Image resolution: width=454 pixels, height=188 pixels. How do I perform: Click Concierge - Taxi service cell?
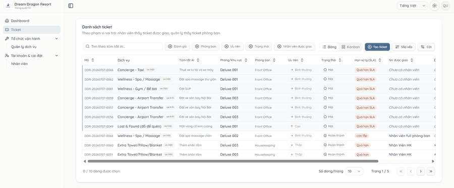click(x=131, y=70)
